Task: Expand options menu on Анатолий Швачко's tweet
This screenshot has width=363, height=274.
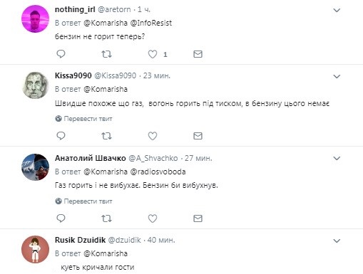Action: click(x=337, y=158)
